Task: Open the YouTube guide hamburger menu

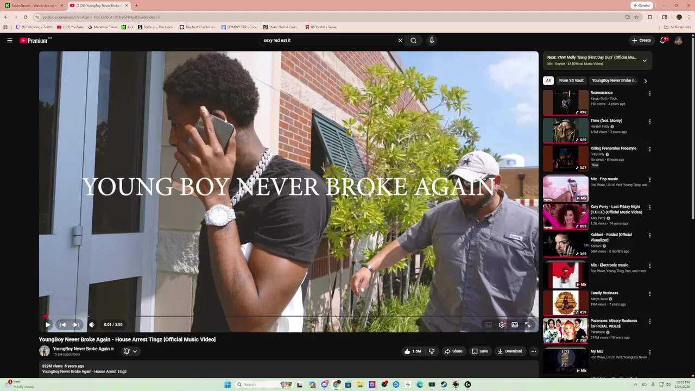Action: tap(10, 40)
